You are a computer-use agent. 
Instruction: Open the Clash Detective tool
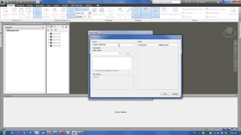(x=155, y=12)
